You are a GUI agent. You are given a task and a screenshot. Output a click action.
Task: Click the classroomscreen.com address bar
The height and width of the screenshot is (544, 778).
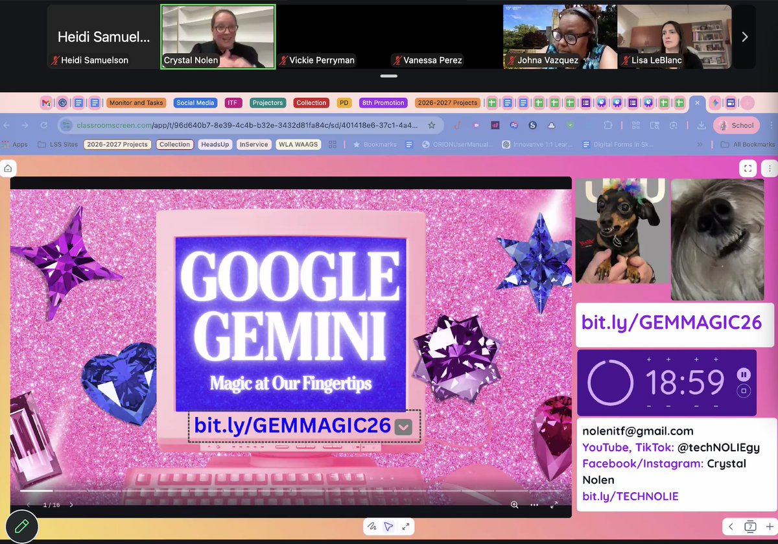point(250,125)
